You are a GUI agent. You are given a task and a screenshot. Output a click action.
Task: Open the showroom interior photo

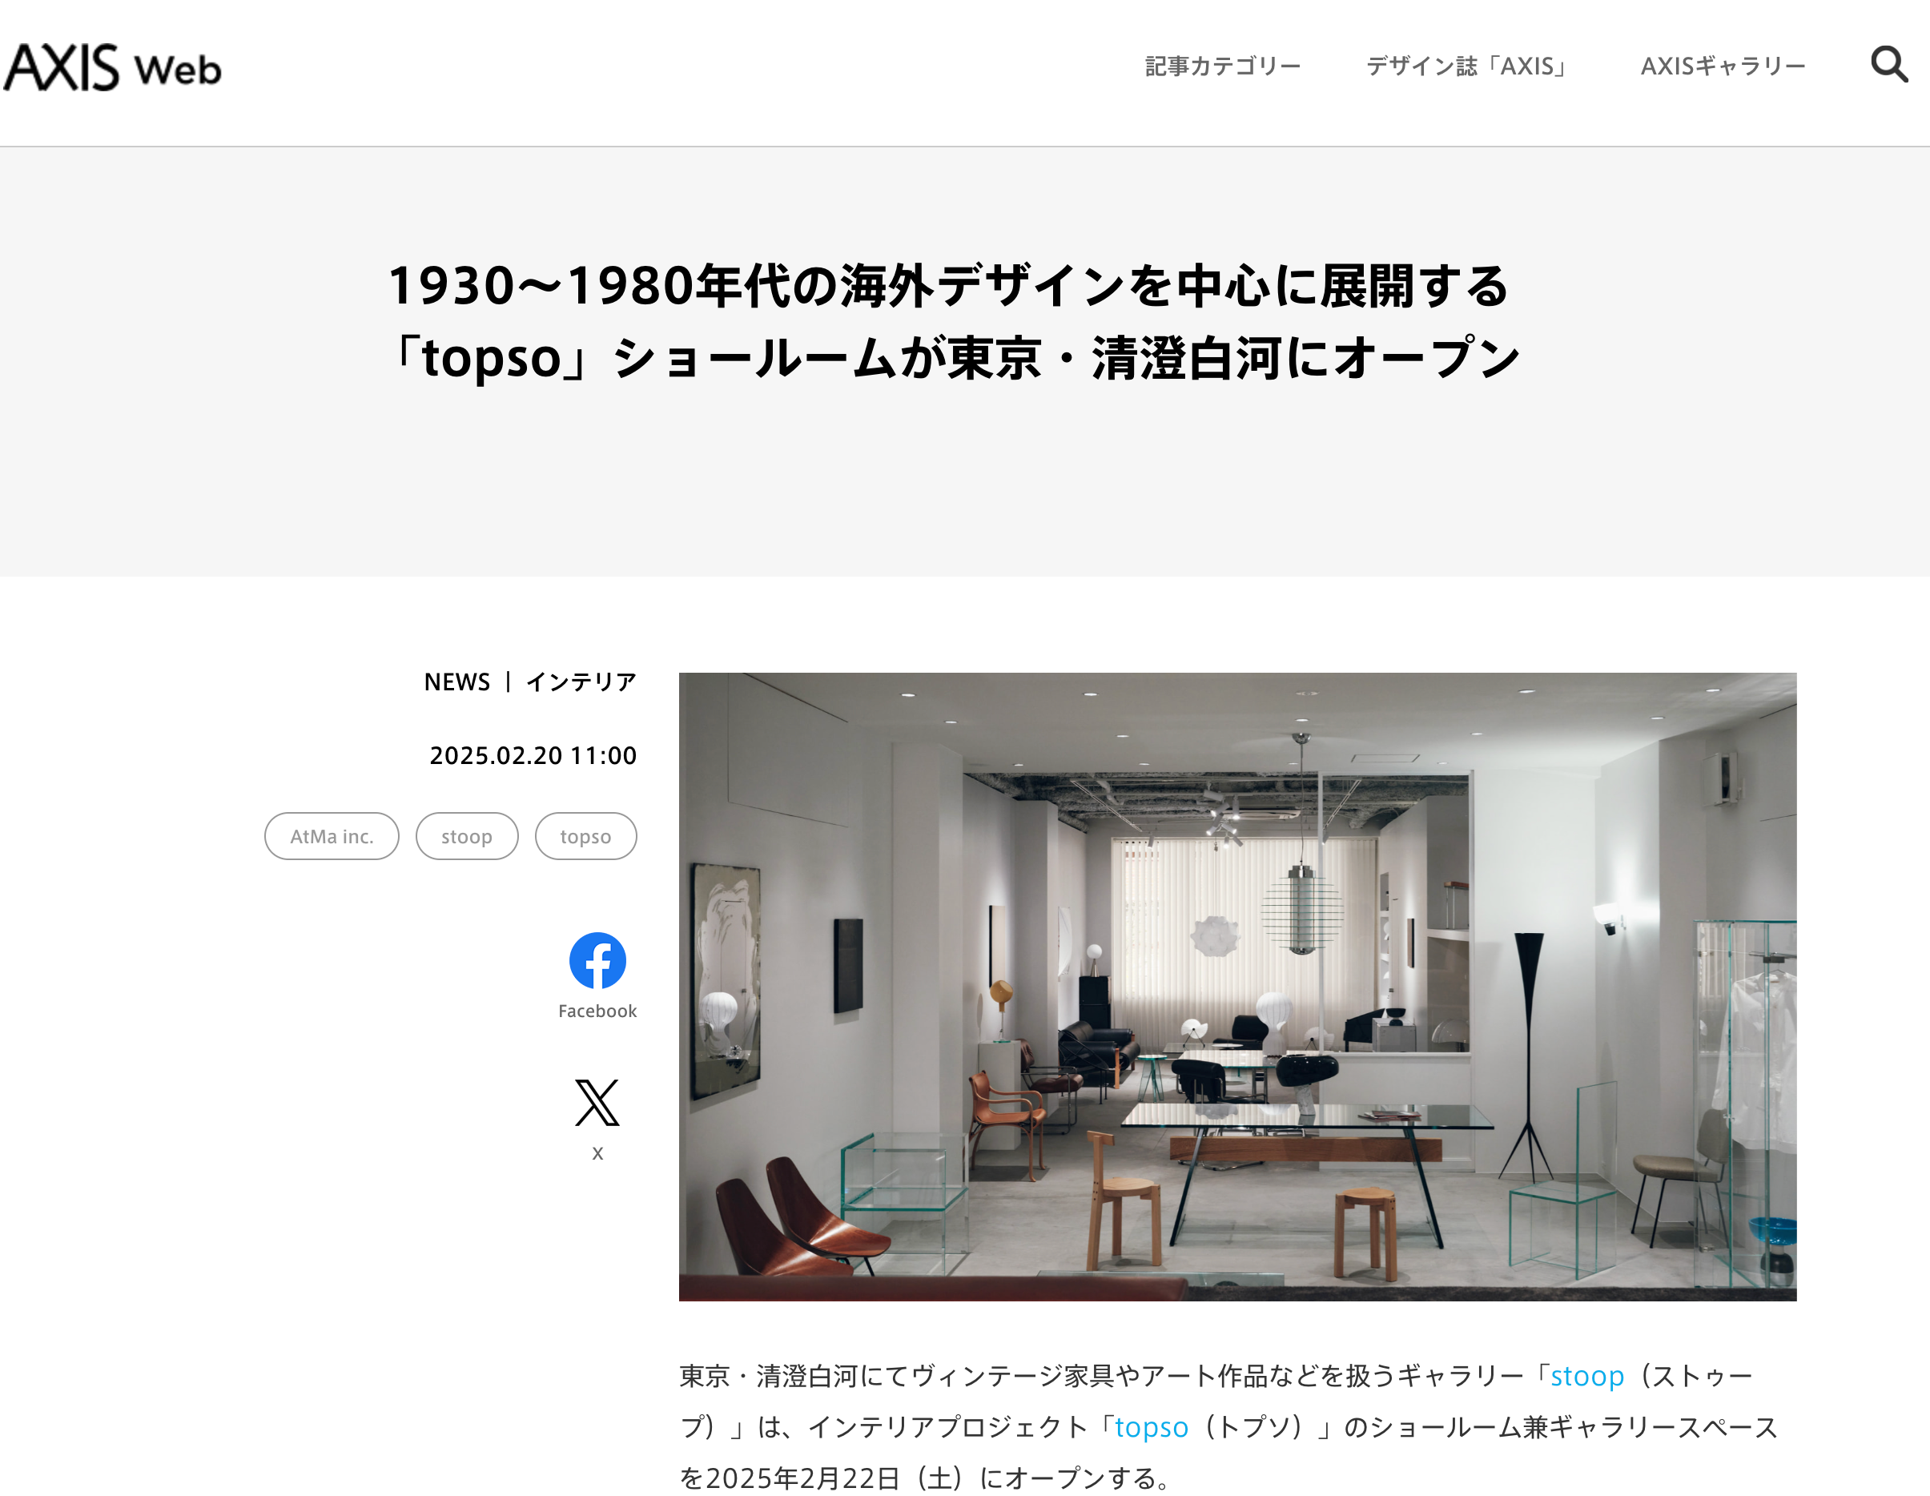(x=1237, y=986)
